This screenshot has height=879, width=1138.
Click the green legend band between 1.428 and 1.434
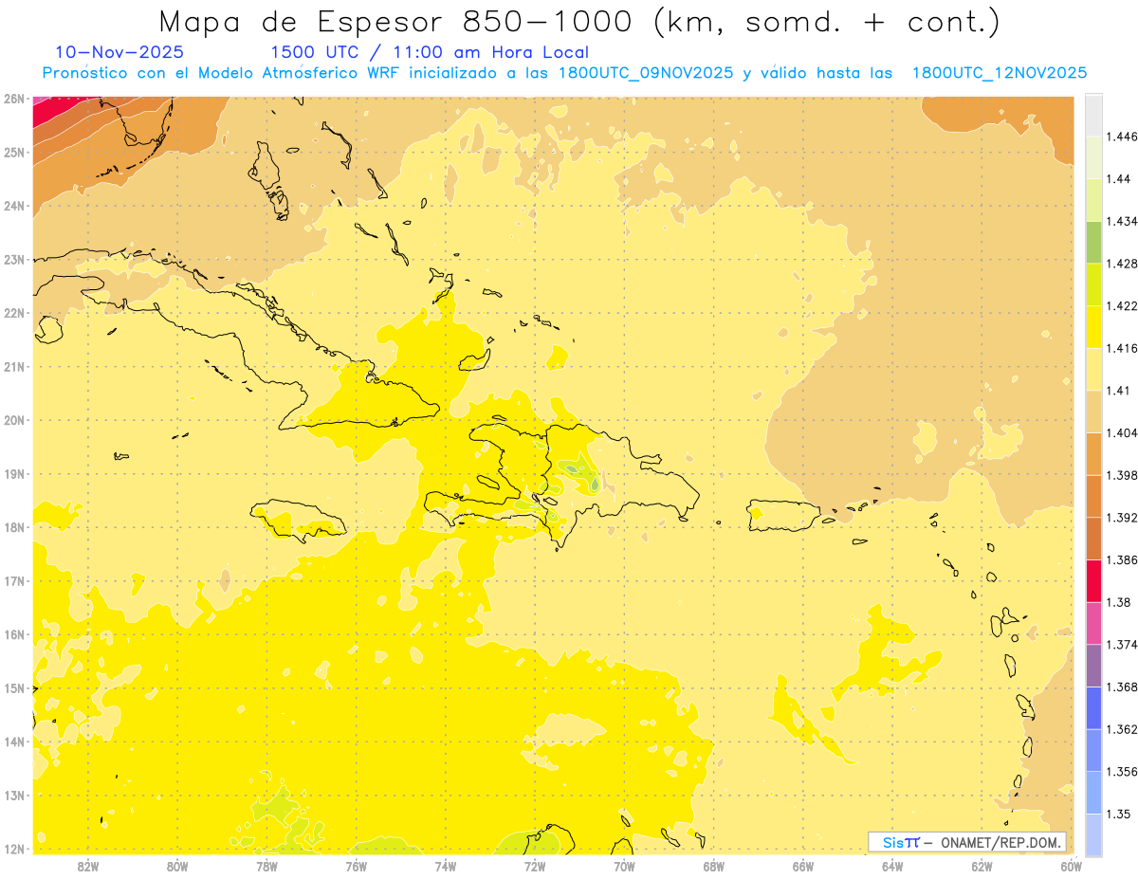click(1093, 242)
